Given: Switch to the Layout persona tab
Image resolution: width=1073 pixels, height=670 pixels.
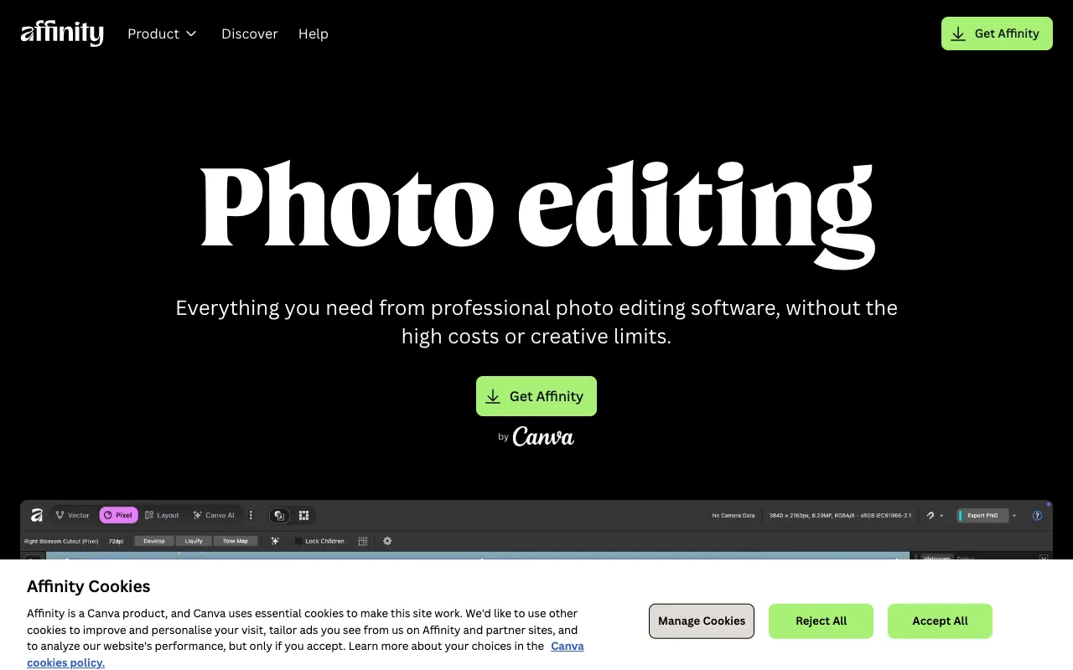Looking at the screenshot, I should click(162, 515).
